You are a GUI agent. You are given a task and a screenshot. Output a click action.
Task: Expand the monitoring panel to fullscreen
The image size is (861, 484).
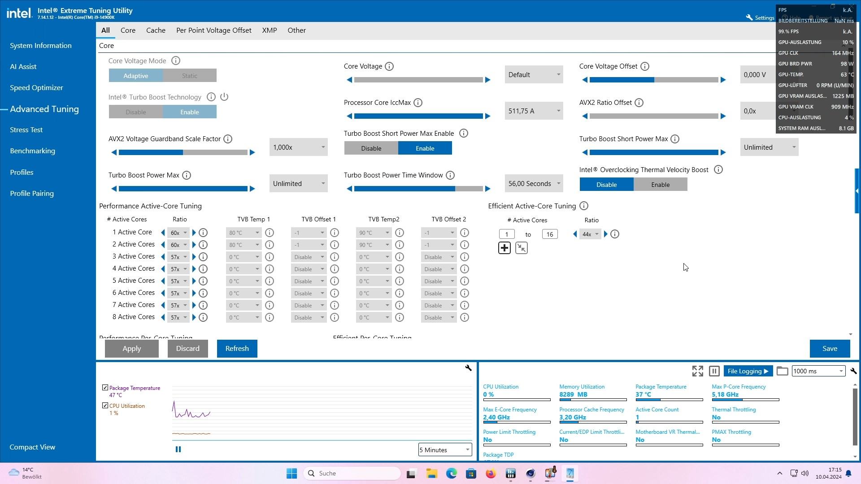pos(697,371)
